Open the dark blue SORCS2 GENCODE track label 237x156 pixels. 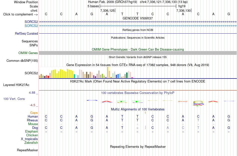coord(31,22)
